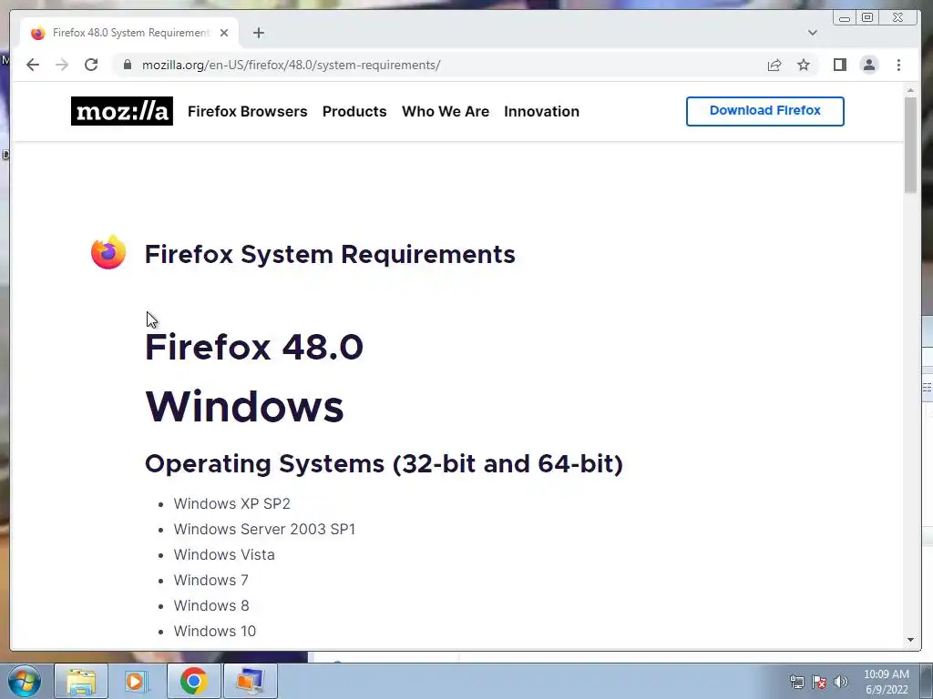The image size is (933, 699).
Task: Minimize the Chrome window
Action: pos(845,18)
